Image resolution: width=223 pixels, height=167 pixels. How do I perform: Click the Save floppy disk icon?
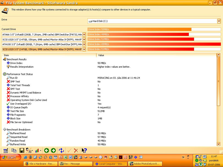22,150
